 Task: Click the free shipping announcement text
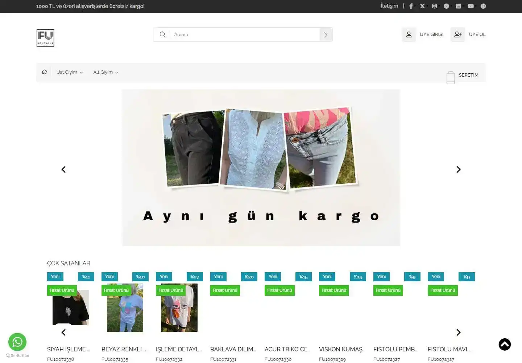90,6
